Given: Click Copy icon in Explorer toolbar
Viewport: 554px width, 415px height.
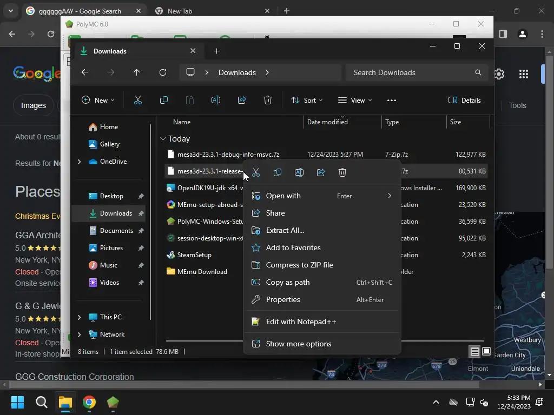Looking at the screenshot, I should point(163,100).
